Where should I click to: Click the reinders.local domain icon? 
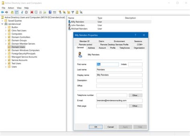(6, 24)
